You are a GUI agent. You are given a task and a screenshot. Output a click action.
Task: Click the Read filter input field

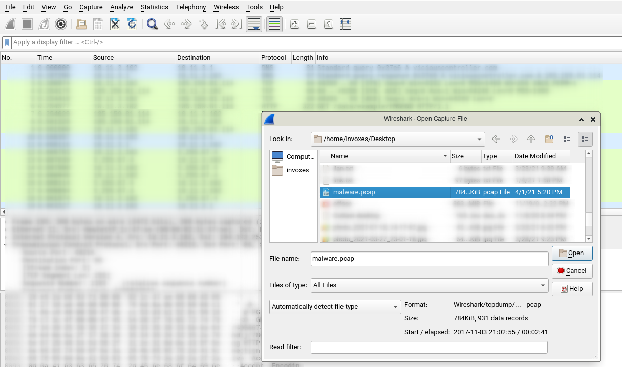coord(429,347)
